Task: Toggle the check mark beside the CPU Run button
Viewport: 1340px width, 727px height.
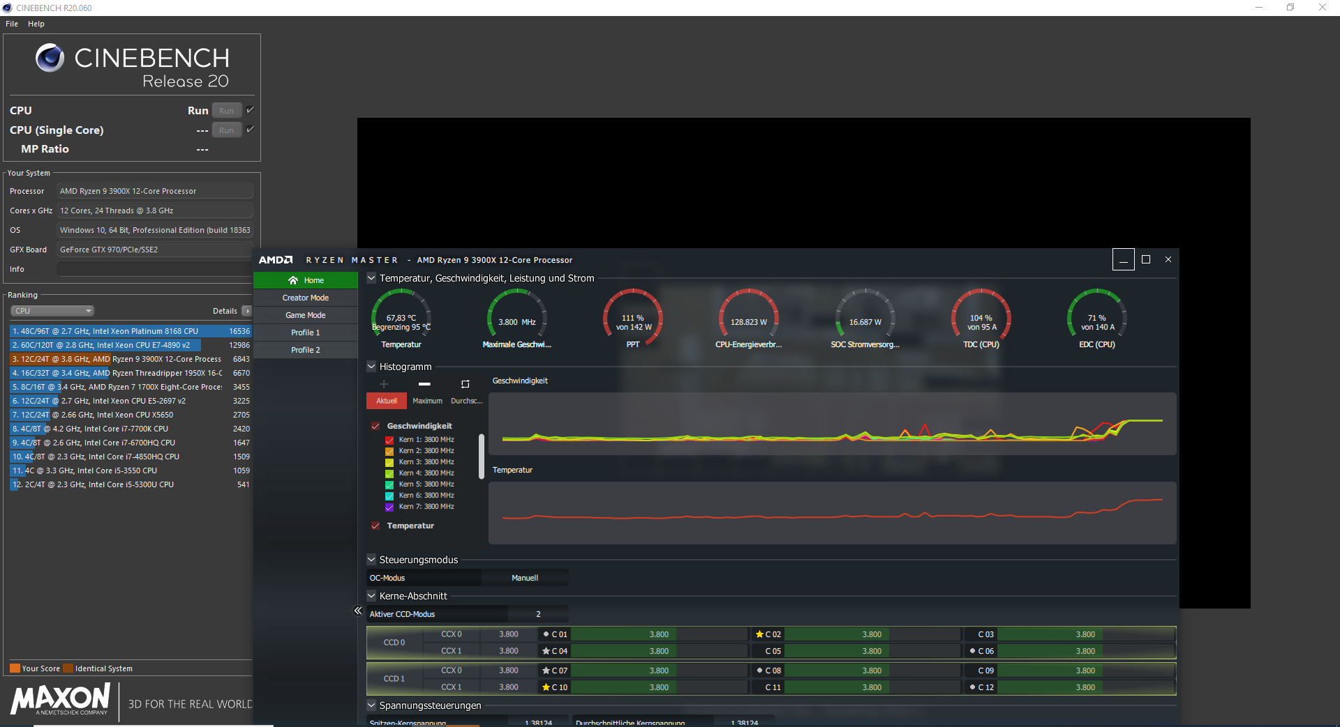Action: coord(250,110)
